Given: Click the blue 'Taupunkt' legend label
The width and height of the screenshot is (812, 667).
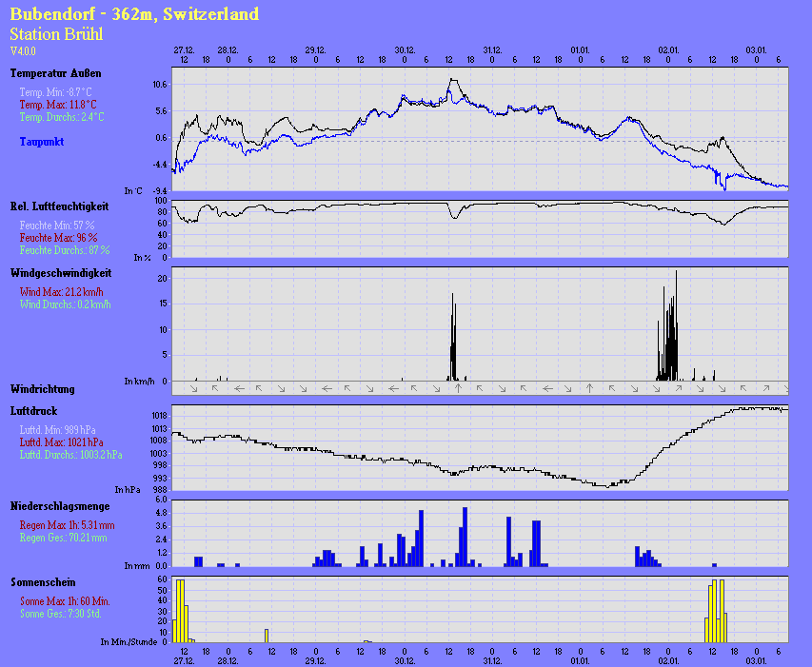Looking at the screenshot, I should click(x=42, y=141).
